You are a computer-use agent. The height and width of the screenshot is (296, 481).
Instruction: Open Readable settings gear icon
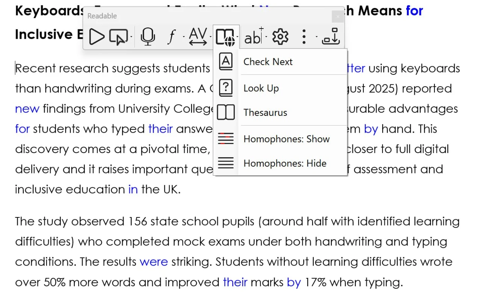coord(280,37)
